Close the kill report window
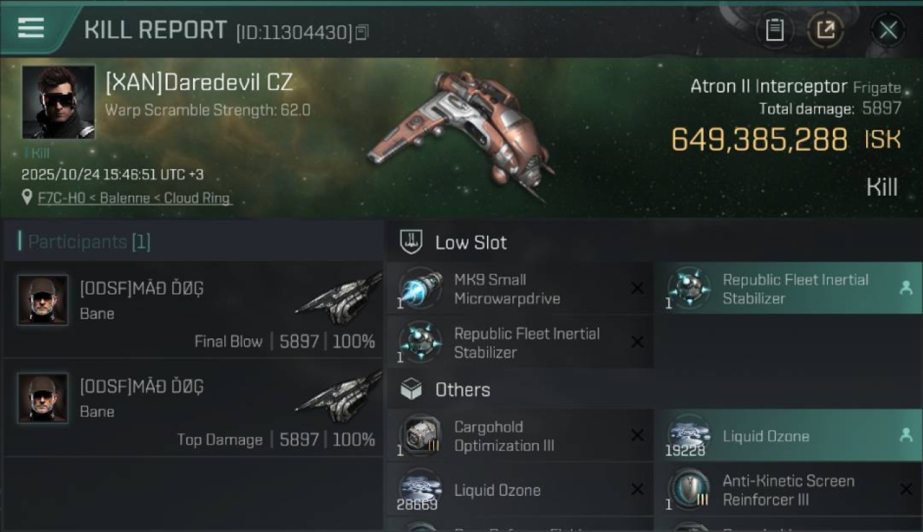This screenshot has width=923, height=532. [887, 30]
